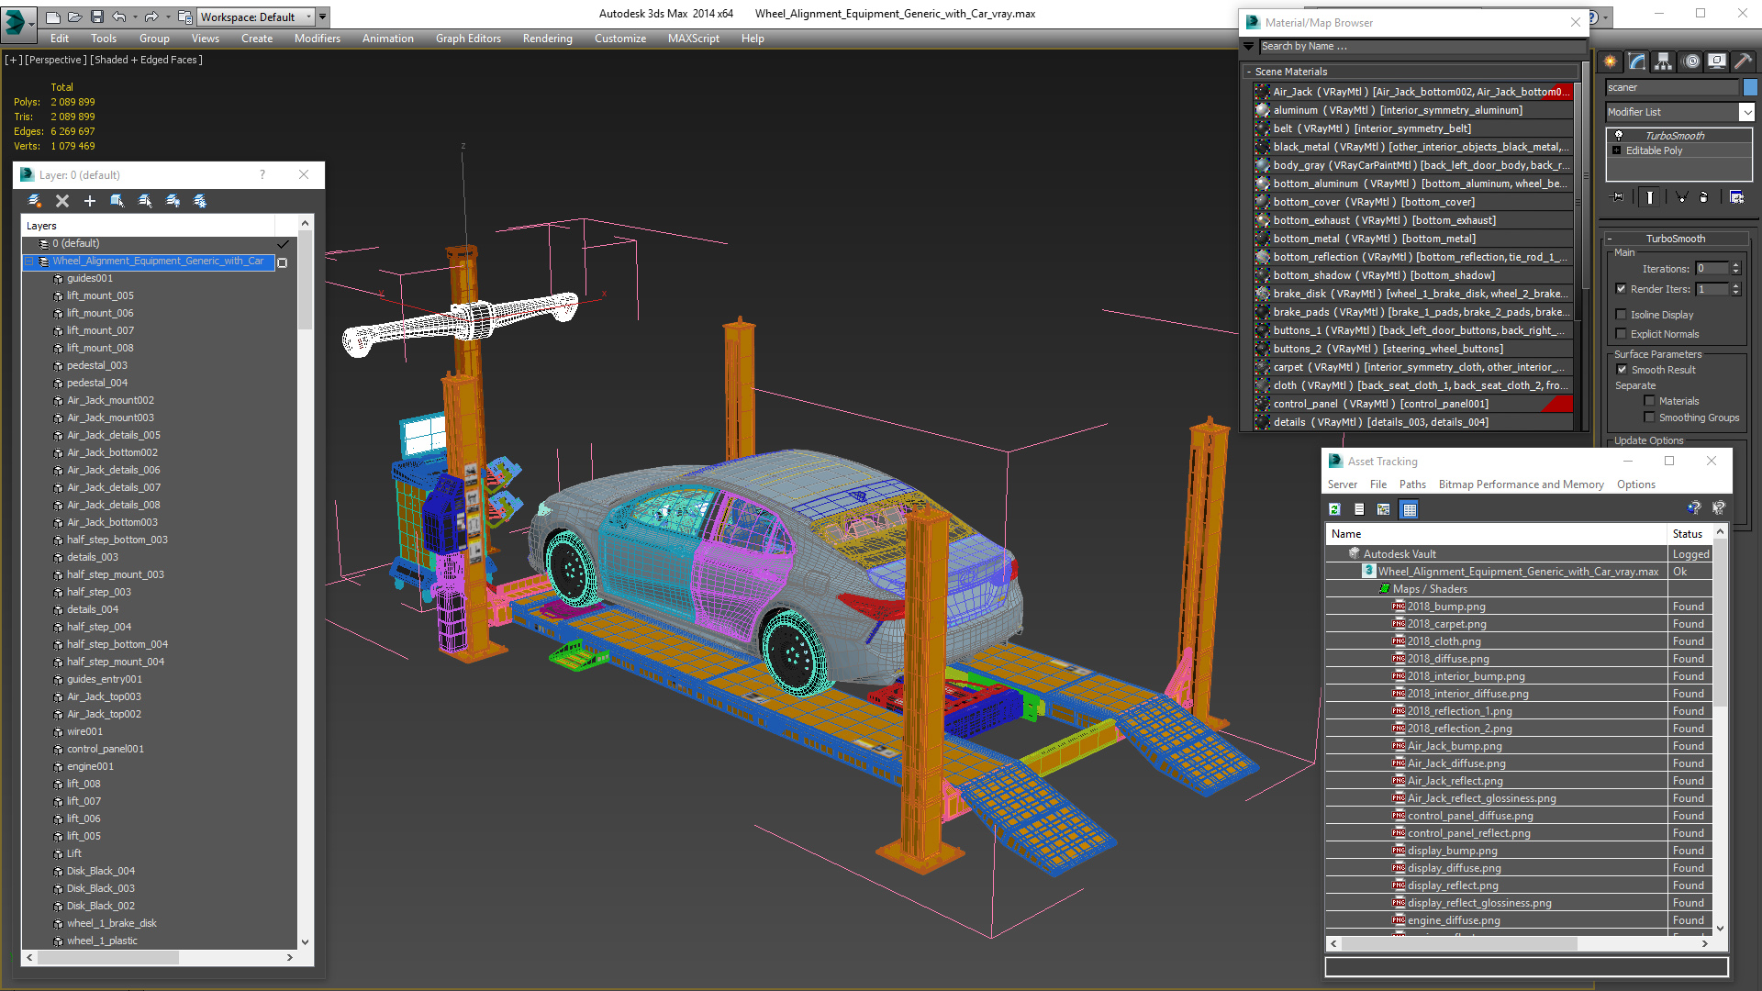Viewport: 1762px width, 991px height.
Task: Collapse the TurboSmooth rollout
Action: pyautogui.click(x=1610, y=239)
